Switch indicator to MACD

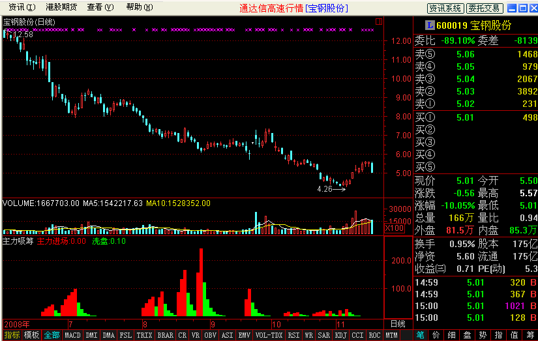(73, 335)
